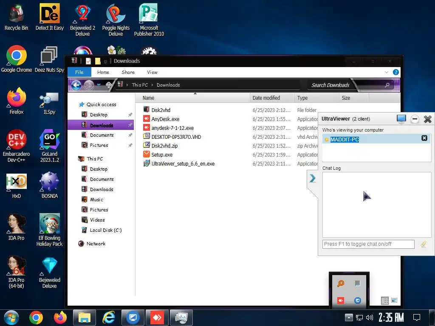Click orange magnifier icon in tray overflow
The width and height of the screenshot is (435, 326).
[x=341, y=283]
